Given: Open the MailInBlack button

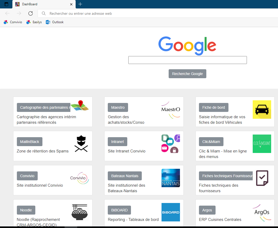Looking at the screenshot, I should pyautogui.click(x=30, y=142).
